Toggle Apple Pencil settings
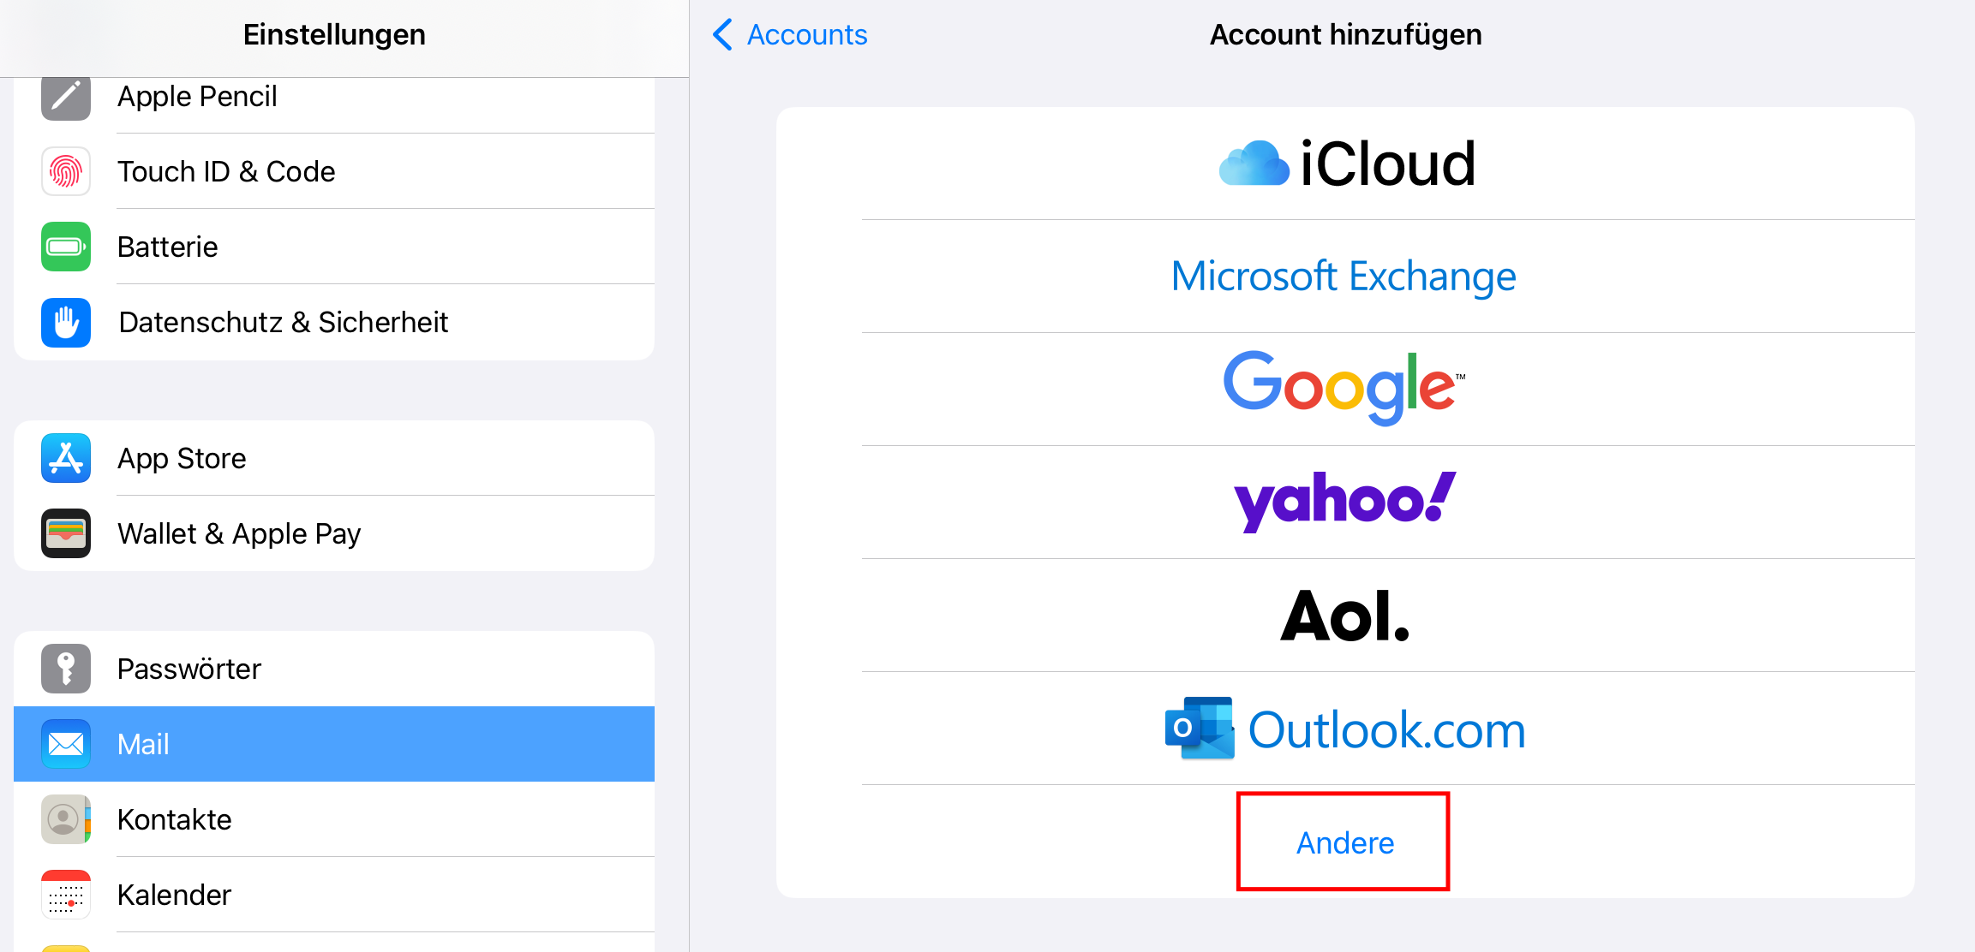Viewport: 1975px width, 952px height. pyautogui.click(x=335, y=96)
